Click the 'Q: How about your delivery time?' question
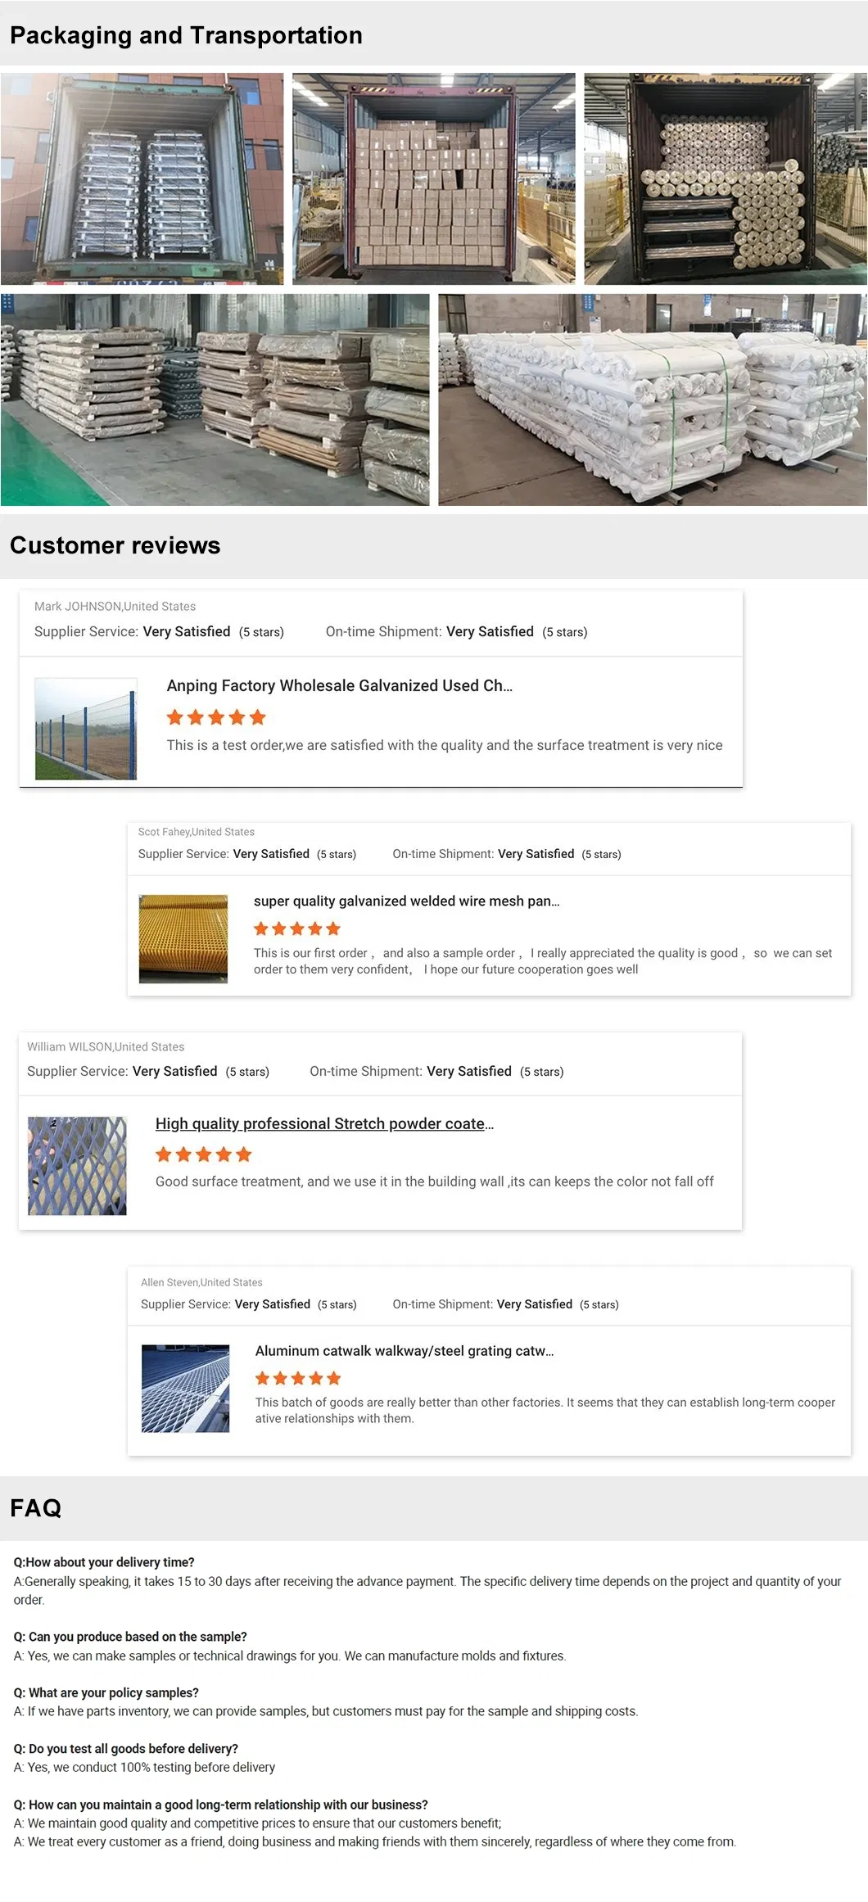Viewport: 868px width, 1902px height. [x=104, y=1561]
